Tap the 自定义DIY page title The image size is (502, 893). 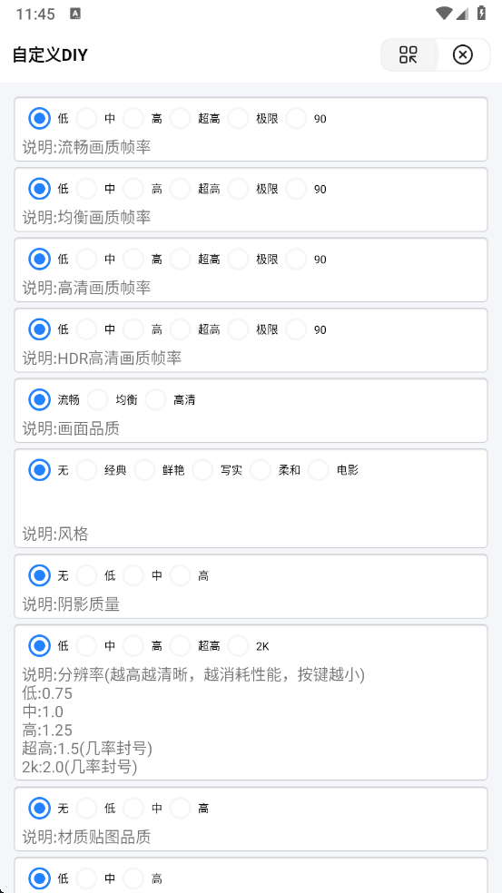coord(50,55)
